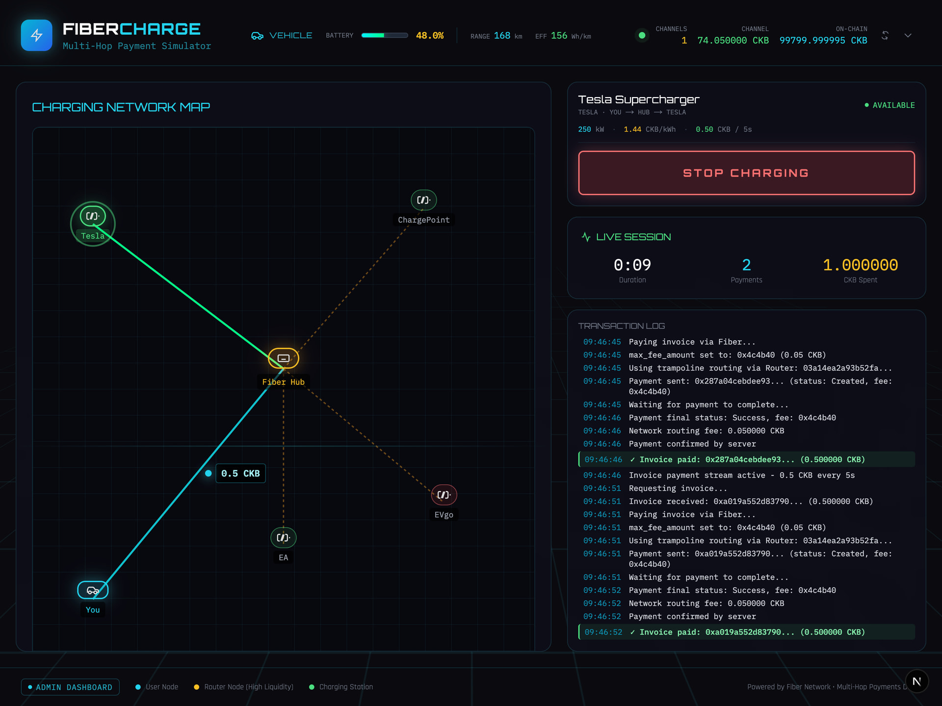Click the Next.js N badge icon
The height and width of the screenshot is (706, 942).
(916, 681)
